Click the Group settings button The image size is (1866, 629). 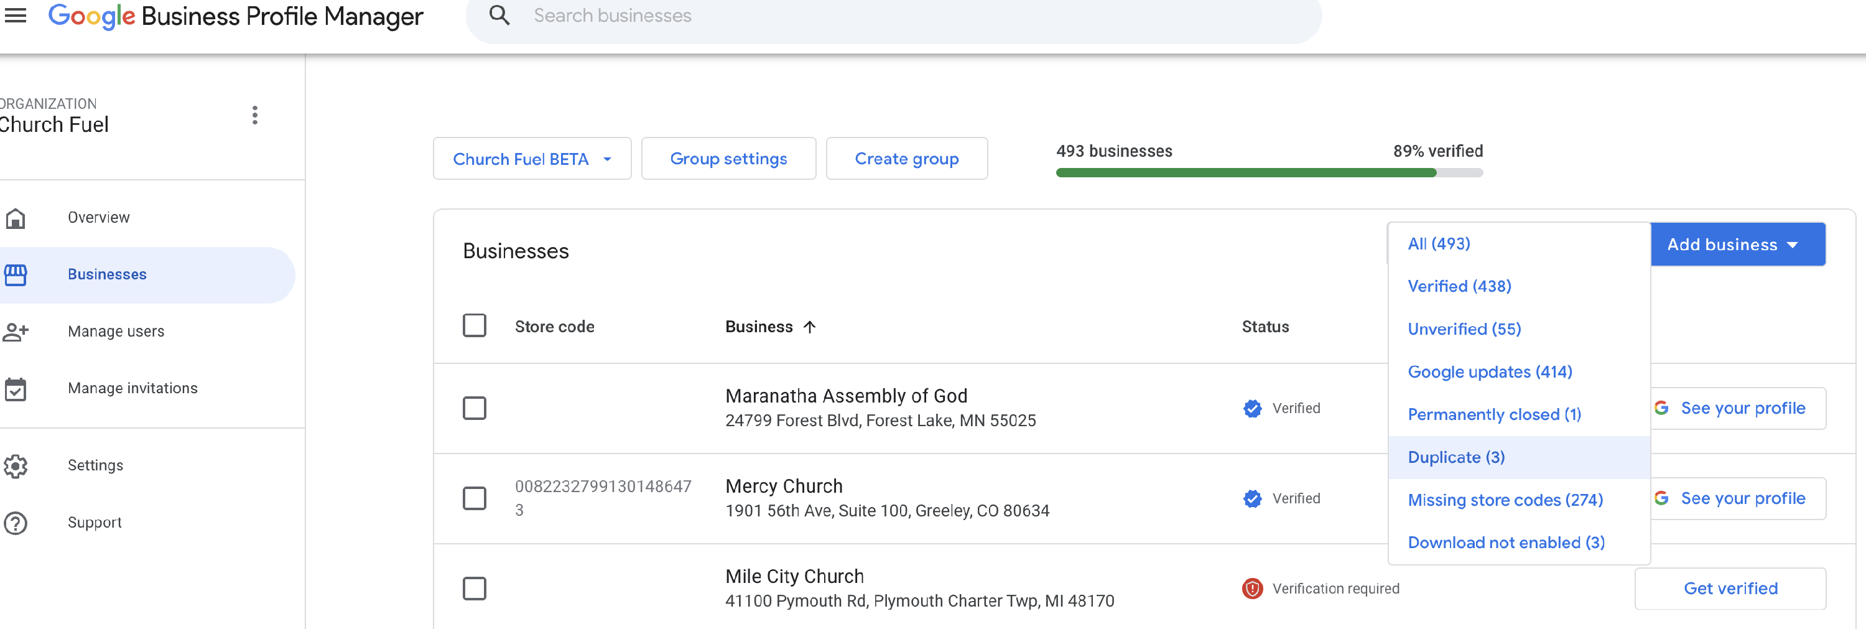tap(728, 159)
